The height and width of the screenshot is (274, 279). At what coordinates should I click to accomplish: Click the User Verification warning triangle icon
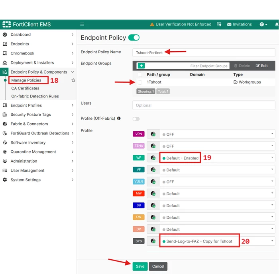(x=152, y=24)
